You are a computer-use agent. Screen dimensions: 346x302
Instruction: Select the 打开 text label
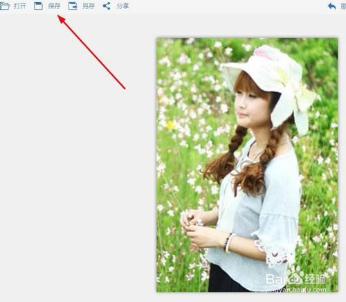tap(20, 6)
